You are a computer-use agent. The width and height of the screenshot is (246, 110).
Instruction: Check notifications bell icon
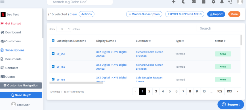pos(222,2)
